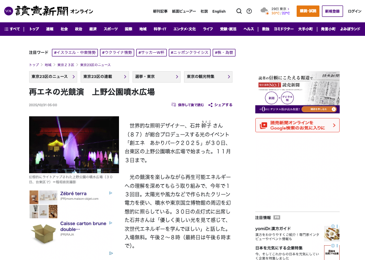Open 東京の観光特集 chevron button
The width and height of the screenshot is (365, 260).
coord(208,77)
